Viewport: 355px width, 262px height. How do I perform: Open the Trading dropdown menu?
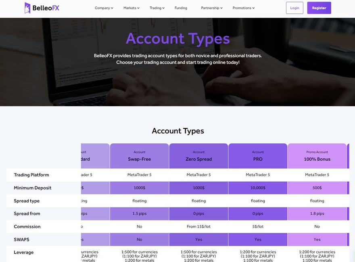tap(157, 8)
